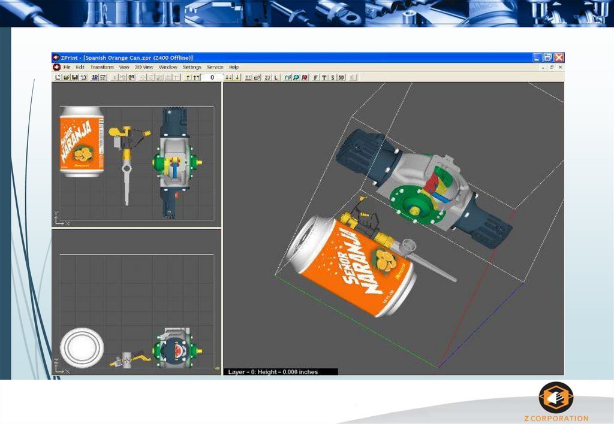Viewport: 614px width, 424px height.
Task: Open the Transform menu
Action: pos(102,67)
